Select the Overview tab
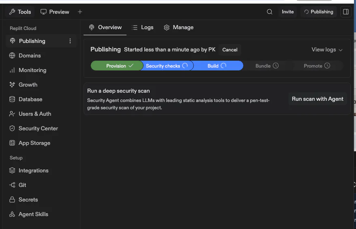 point(105,28)
